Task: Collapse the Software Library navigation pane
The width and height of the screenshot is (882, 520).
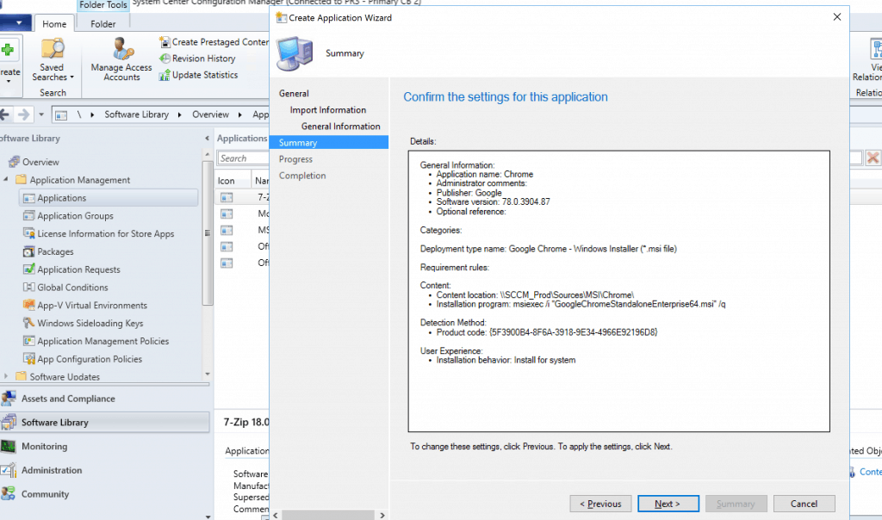Action: (x=207, y=139)
